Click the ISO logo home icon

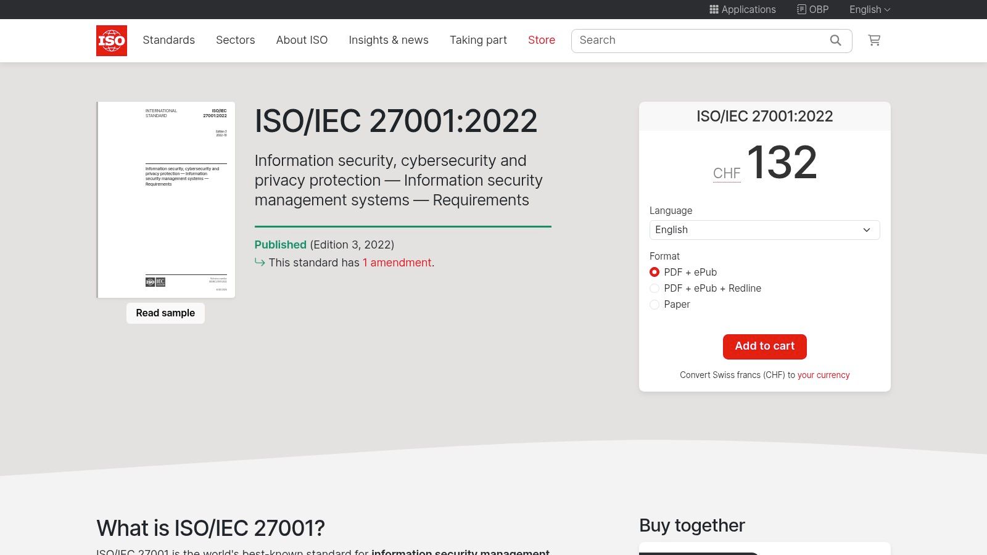tap(112, 41)
